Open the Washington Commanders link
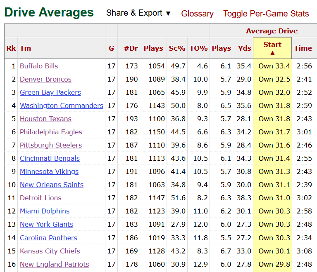The width and height of the screenshot is (317, 272). (x=62, y=106)
